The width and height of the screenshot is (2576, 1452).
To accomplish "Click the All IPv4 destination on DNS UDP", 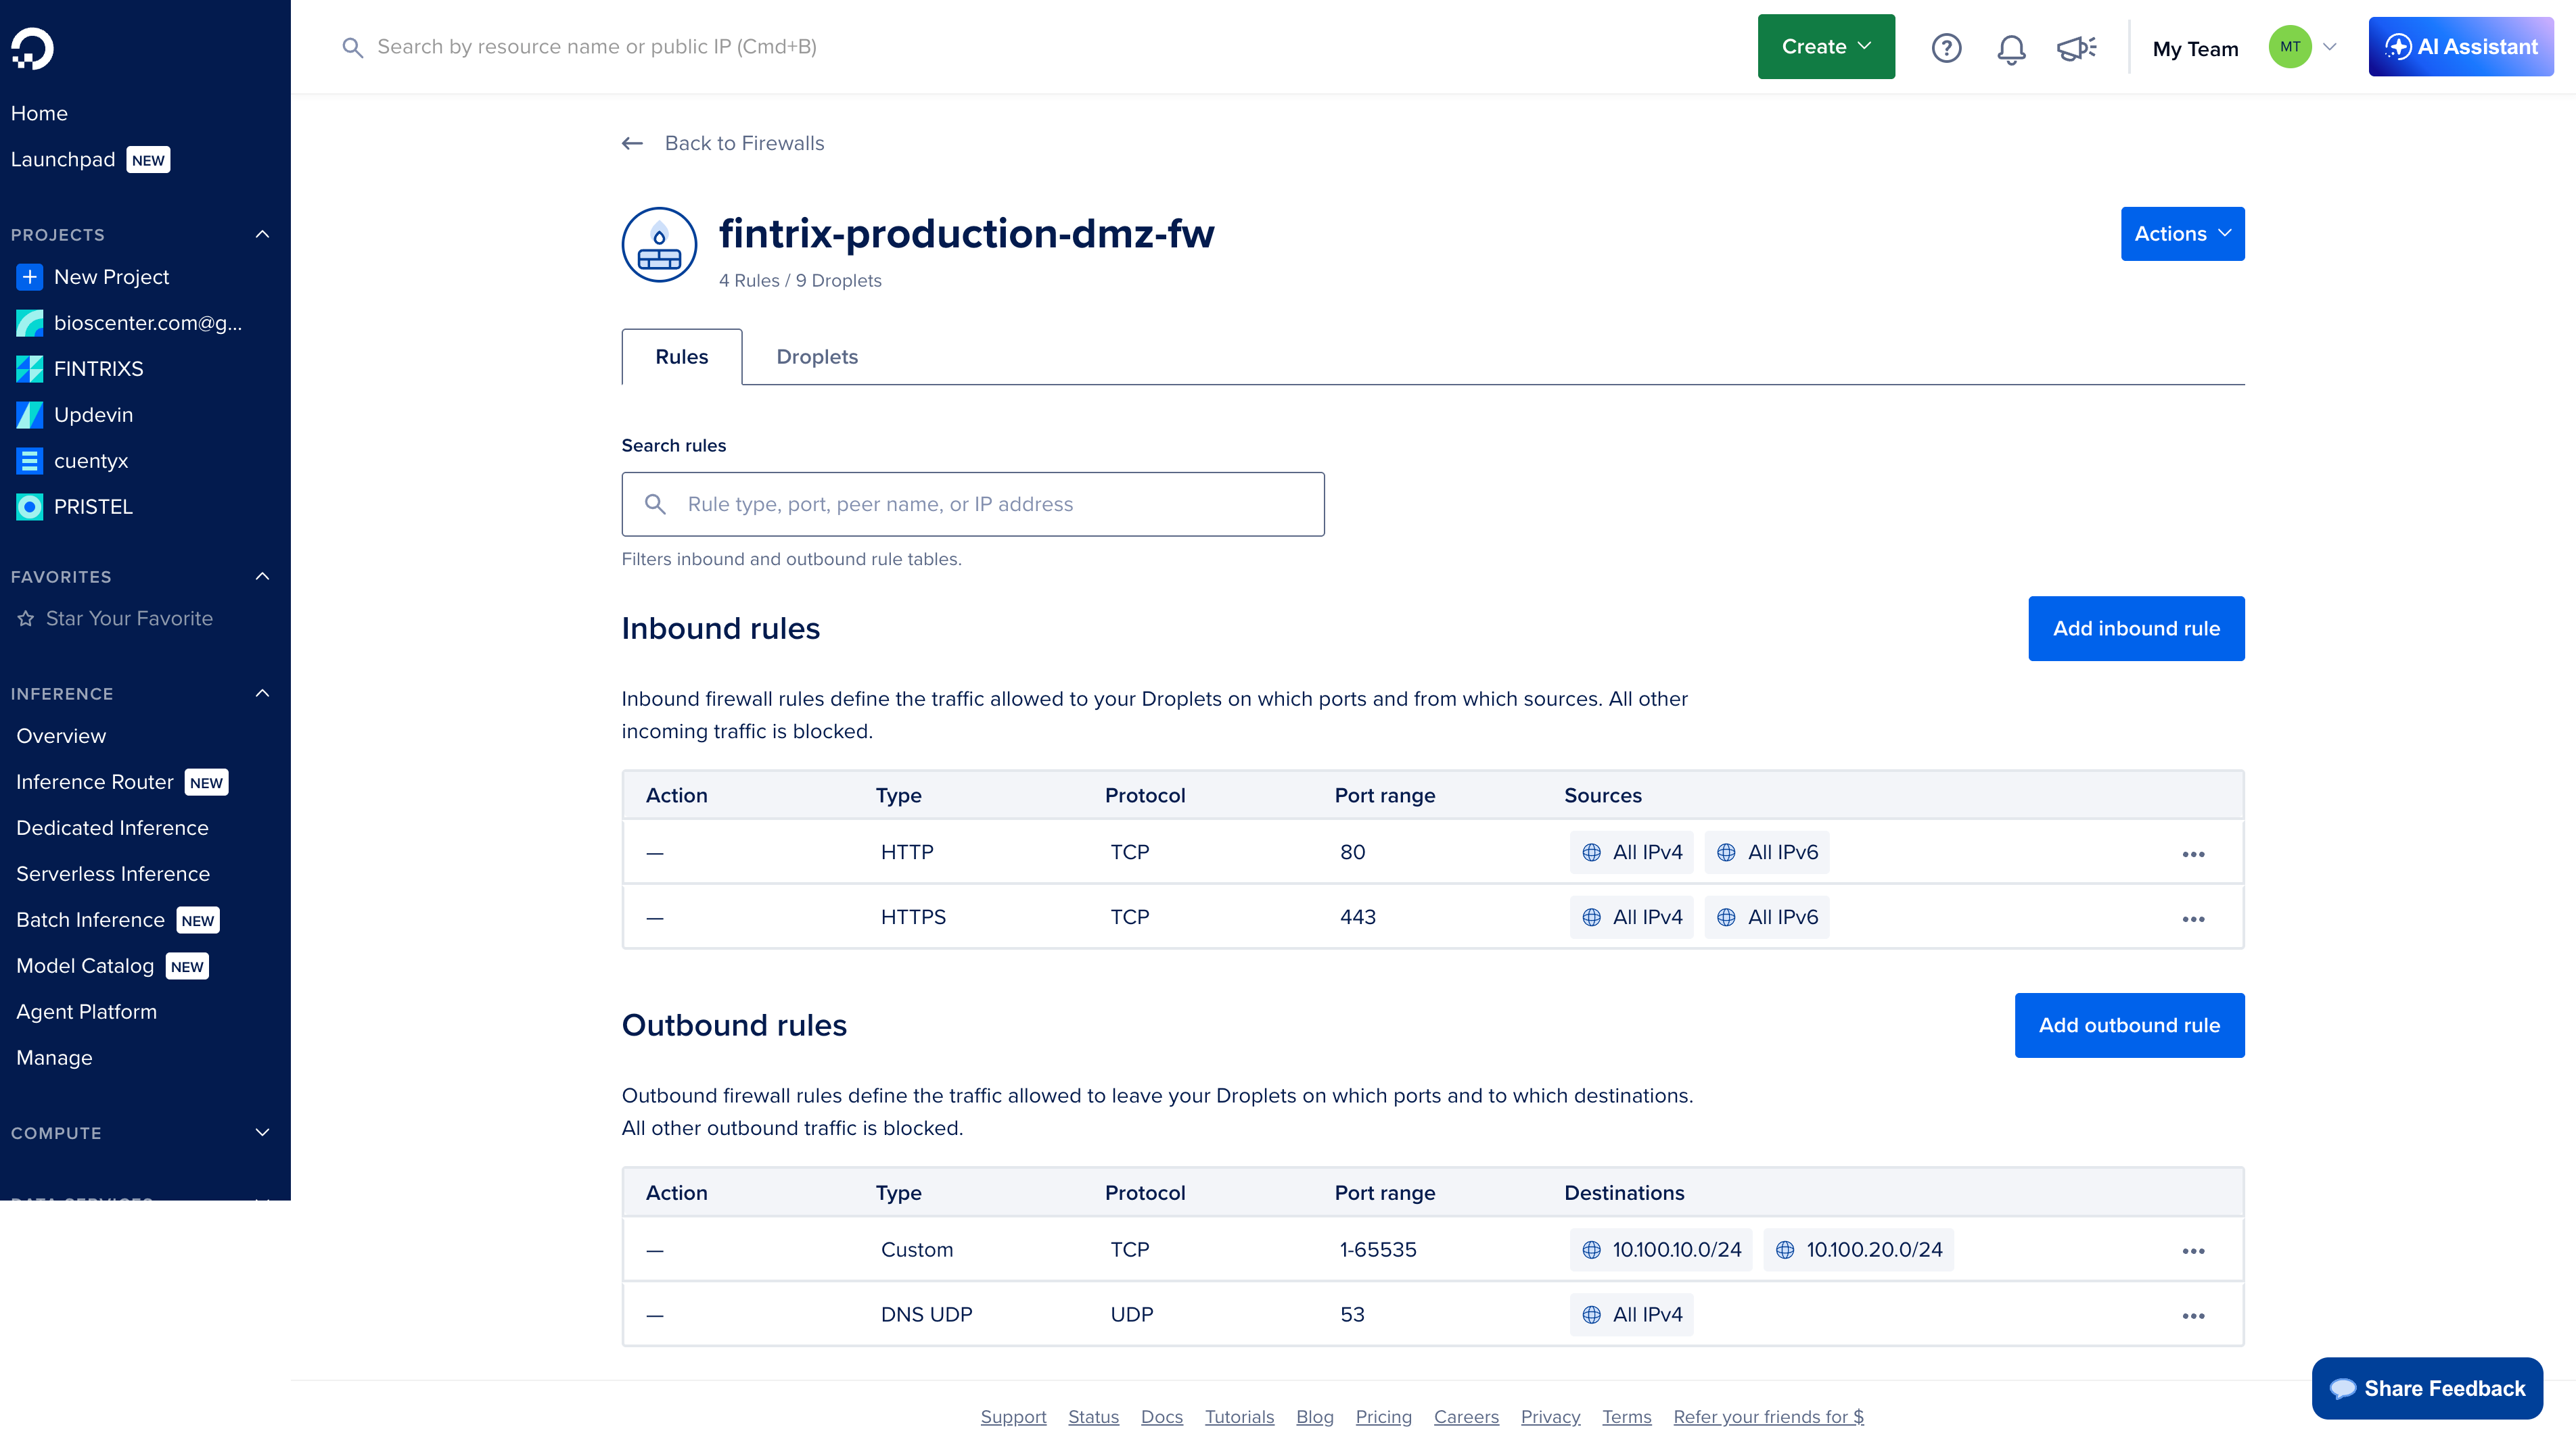I will pyautogui.click(x=1631, y=1314).
